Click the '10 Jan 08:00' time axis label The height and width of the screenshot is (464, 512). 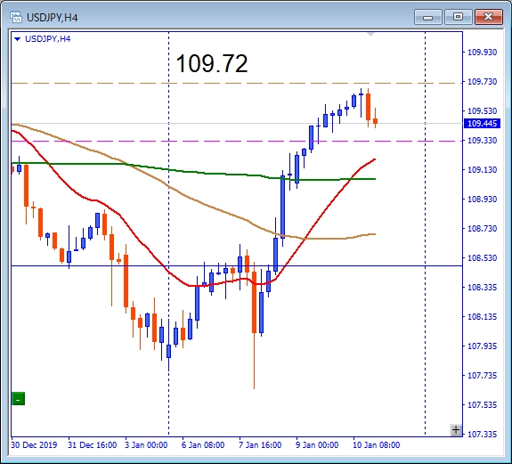click(x=376, y=445)
